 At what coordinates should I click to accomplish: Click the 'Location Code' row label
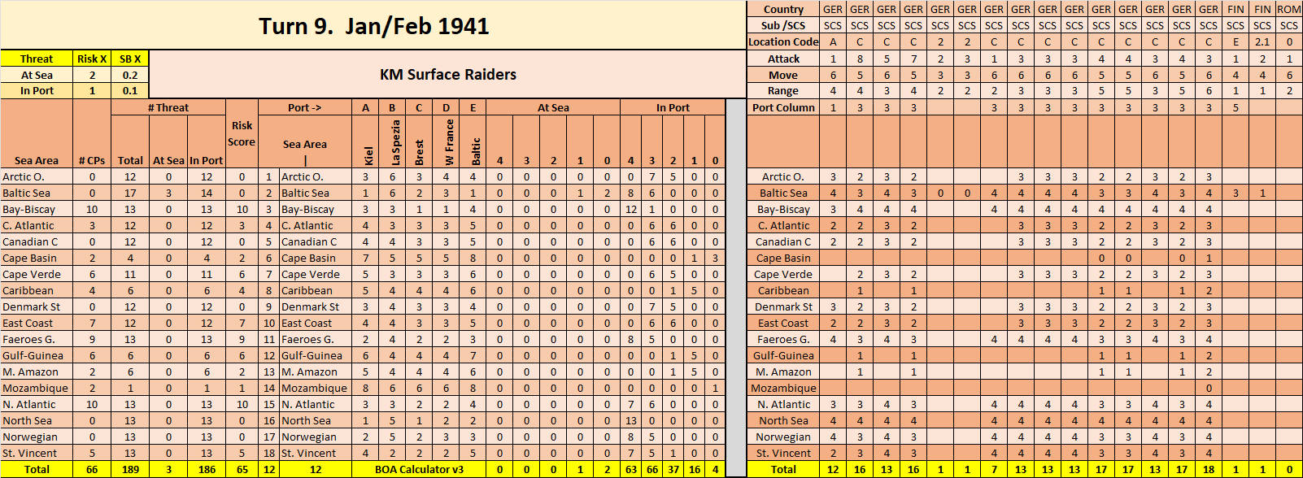[783, 41]
